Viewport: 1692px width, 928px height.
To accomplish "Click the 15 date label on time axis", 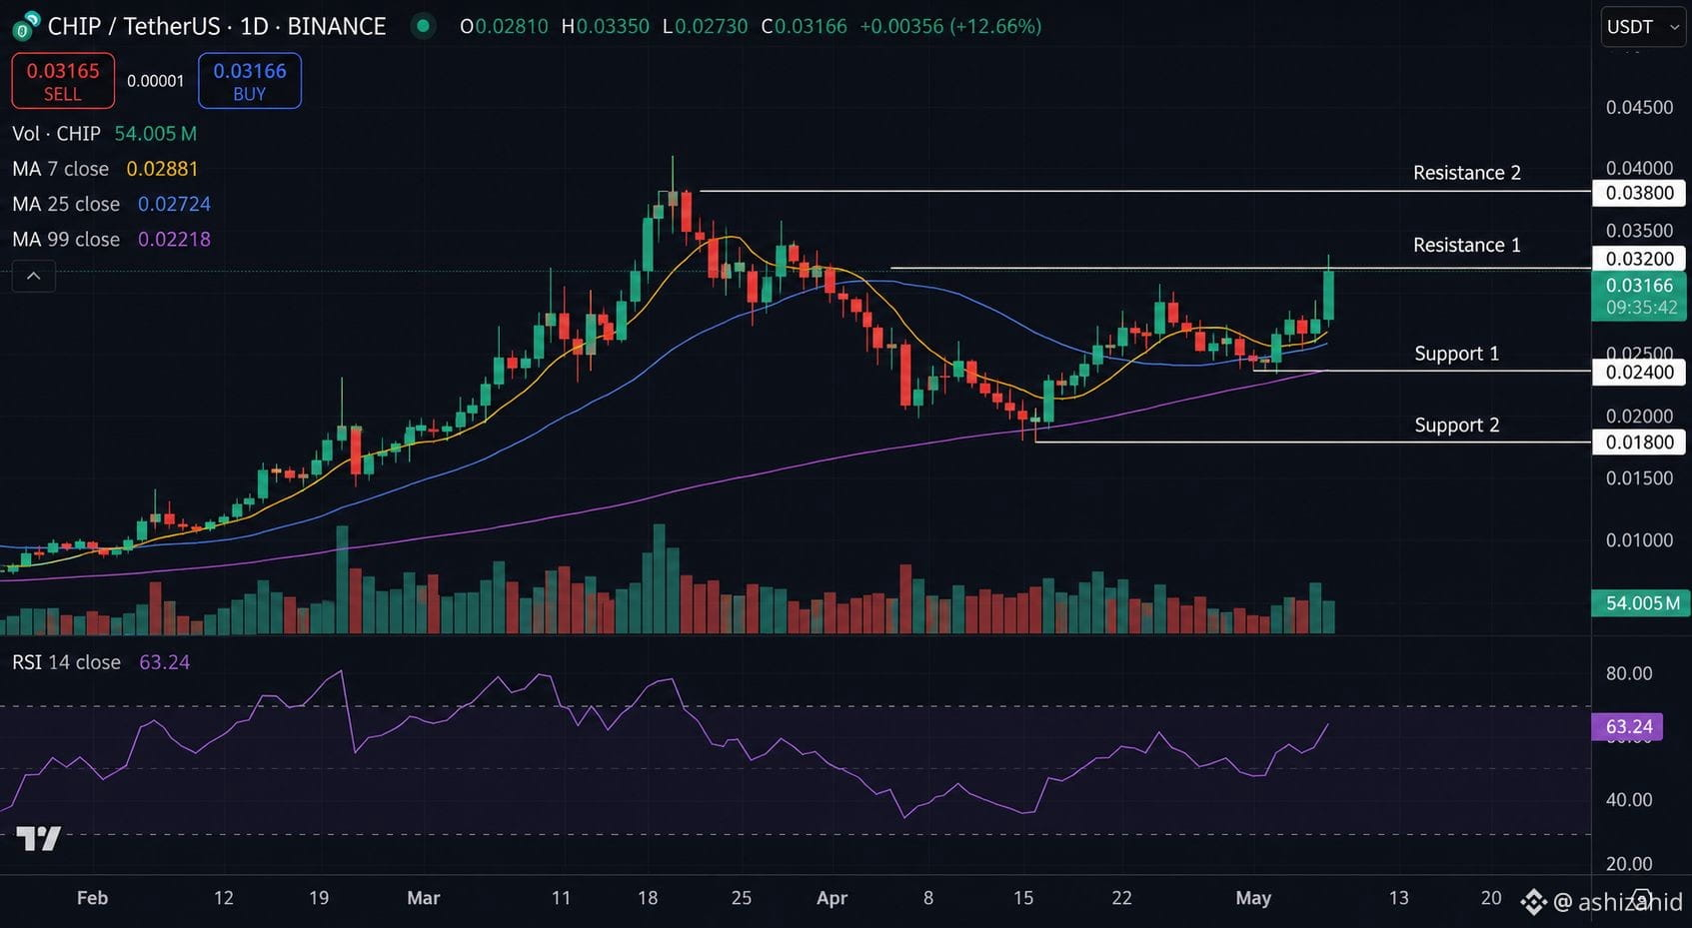I will (1023, 898).
